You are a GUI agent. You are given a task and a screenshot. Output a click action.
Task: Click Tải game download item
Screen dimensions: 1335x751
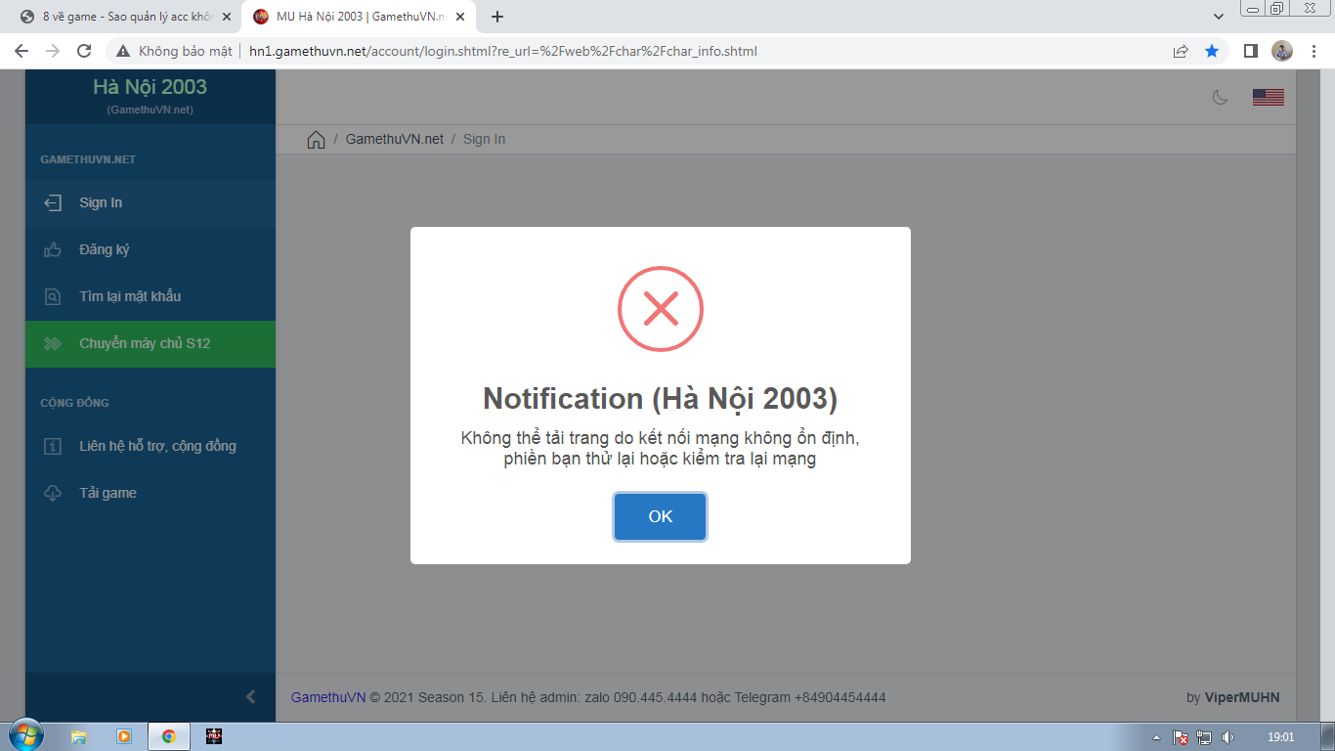(108, 494)
